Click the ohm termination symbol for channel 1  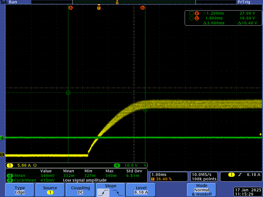click(35, 165)
